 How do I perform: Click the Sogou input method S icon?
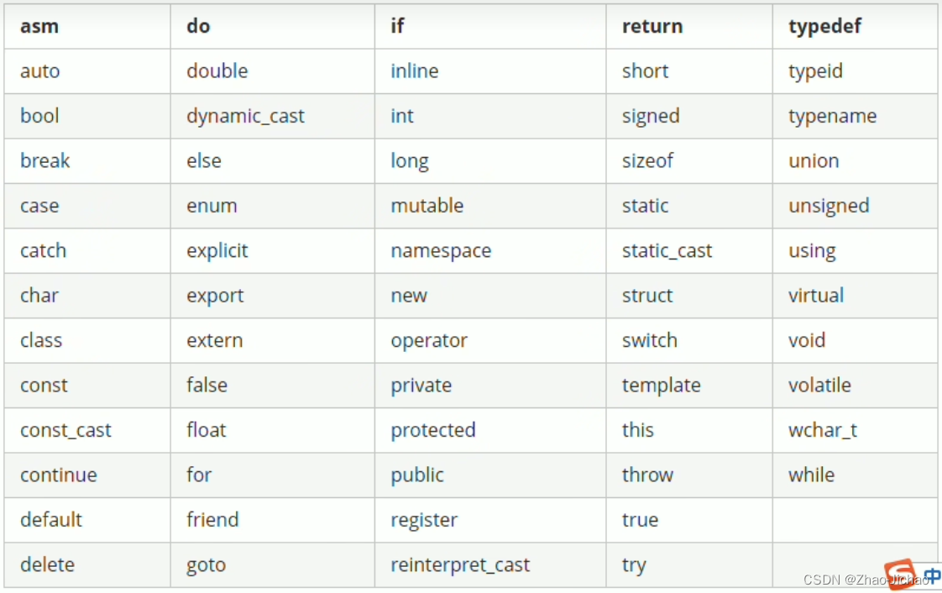898,573
